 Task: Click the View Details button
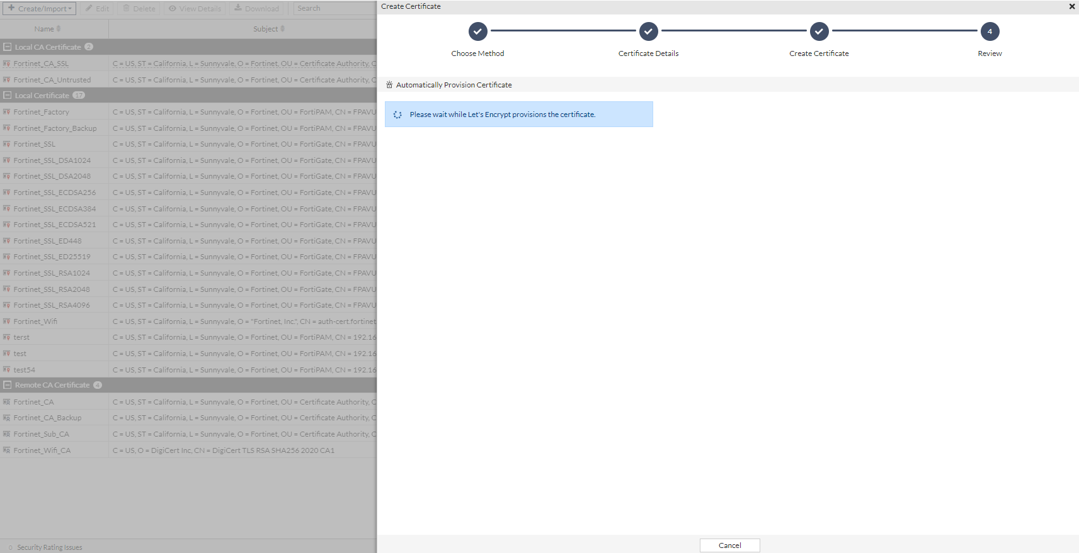pyautogui.click(x=195, y=9)
